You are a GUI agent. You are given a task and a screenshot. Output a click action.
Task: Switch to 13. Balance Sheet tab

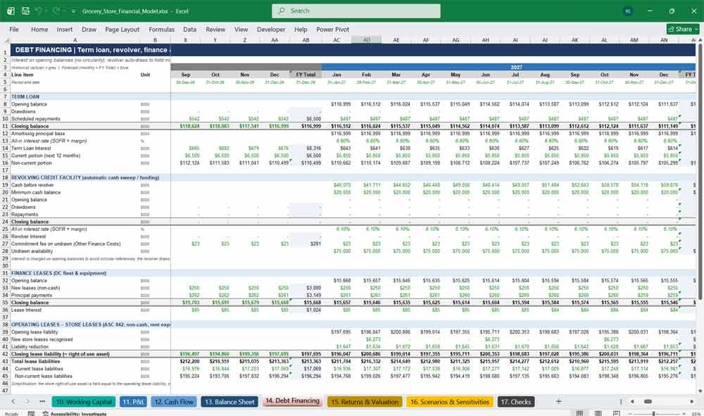(230, 402)
